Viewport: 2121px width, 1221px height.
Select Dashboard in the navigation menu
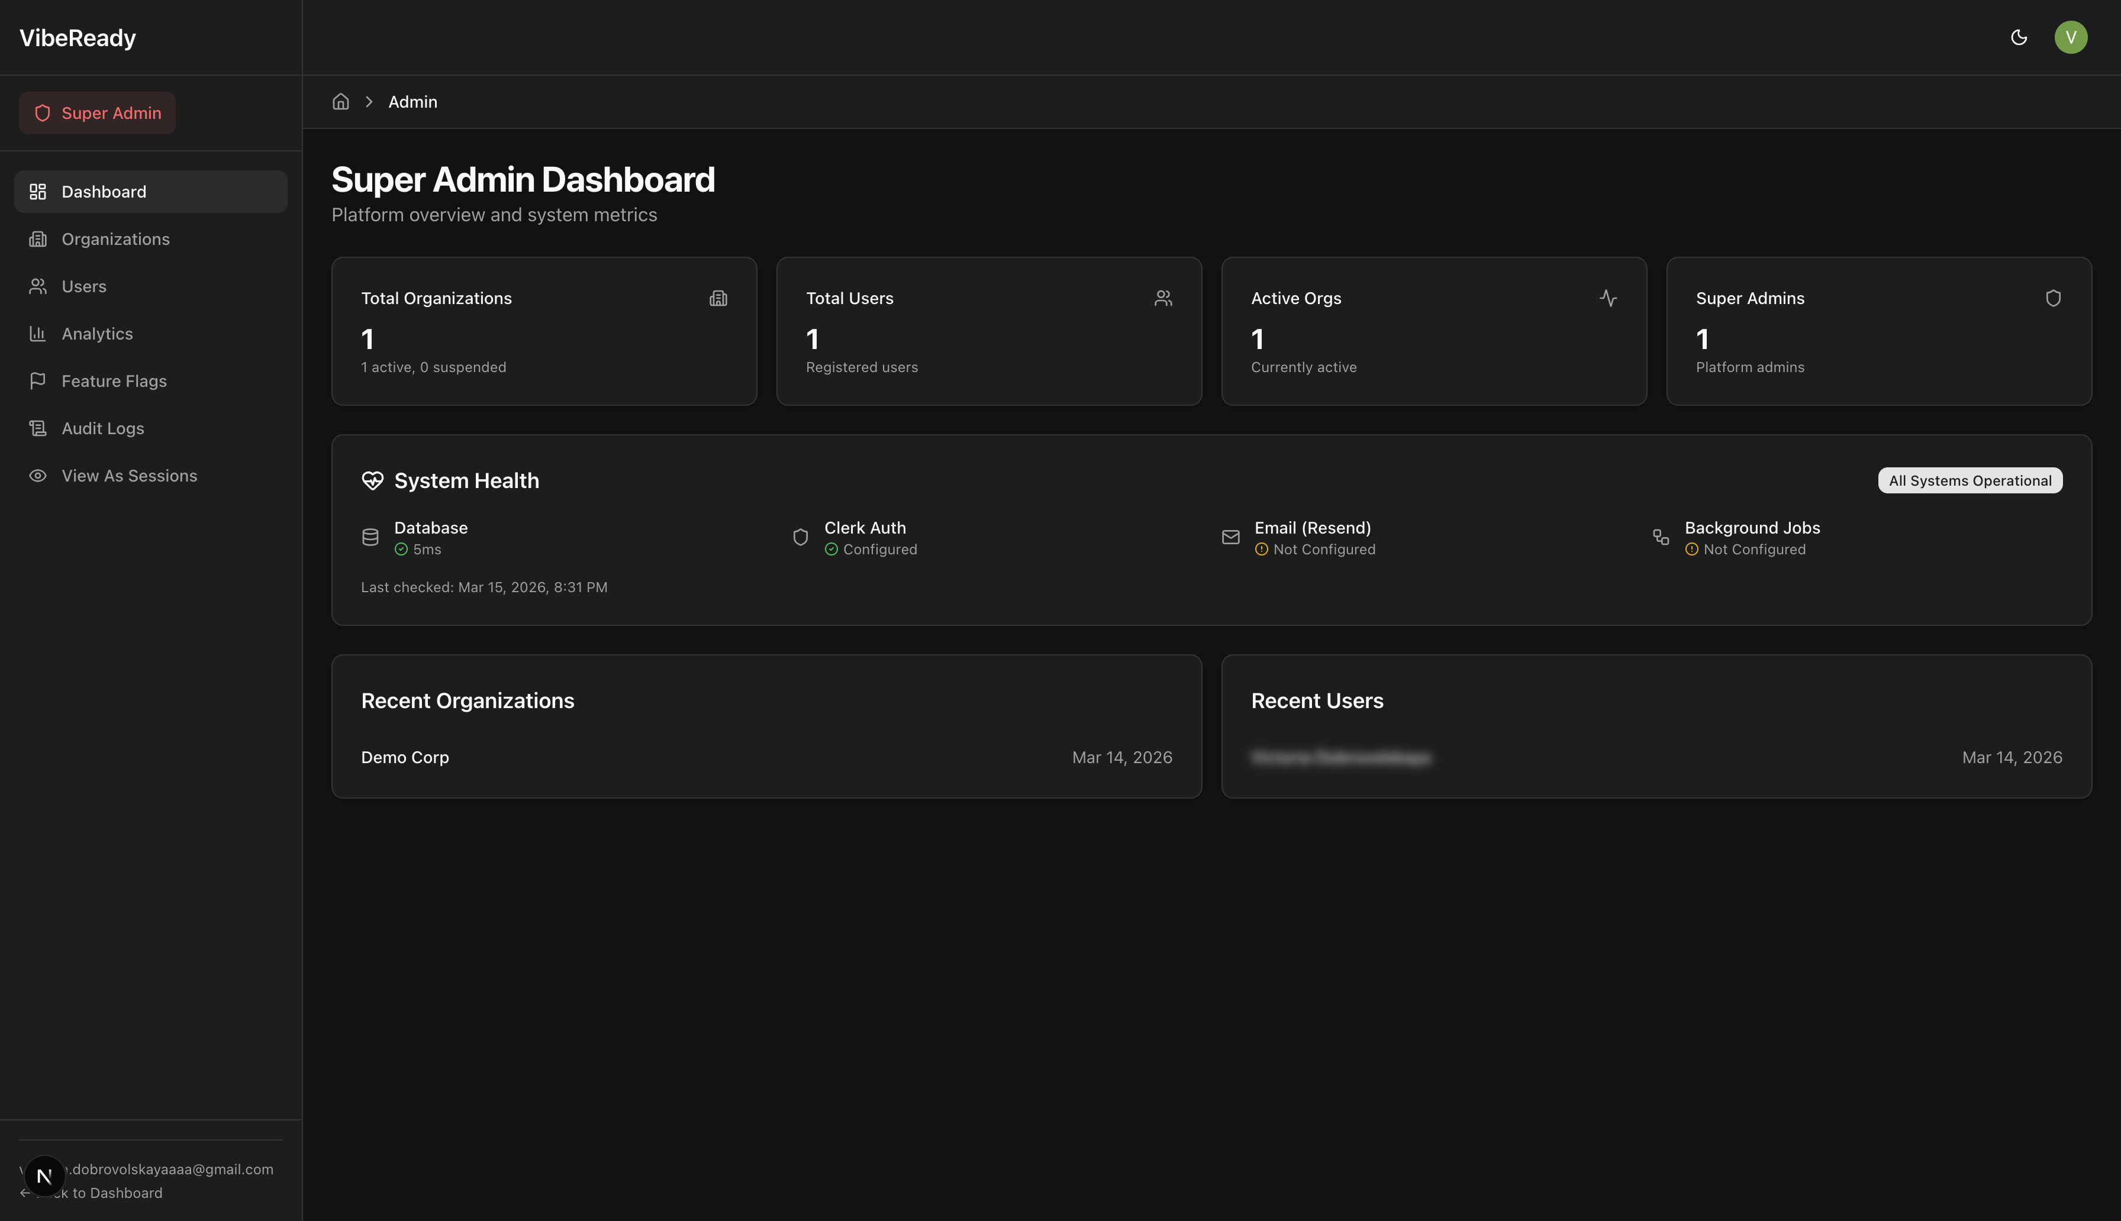103,191
